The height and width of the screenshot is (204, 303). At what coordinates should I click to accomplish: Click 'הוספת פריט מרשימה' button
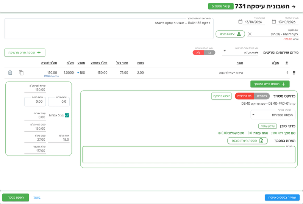click(x=25, y=53)
